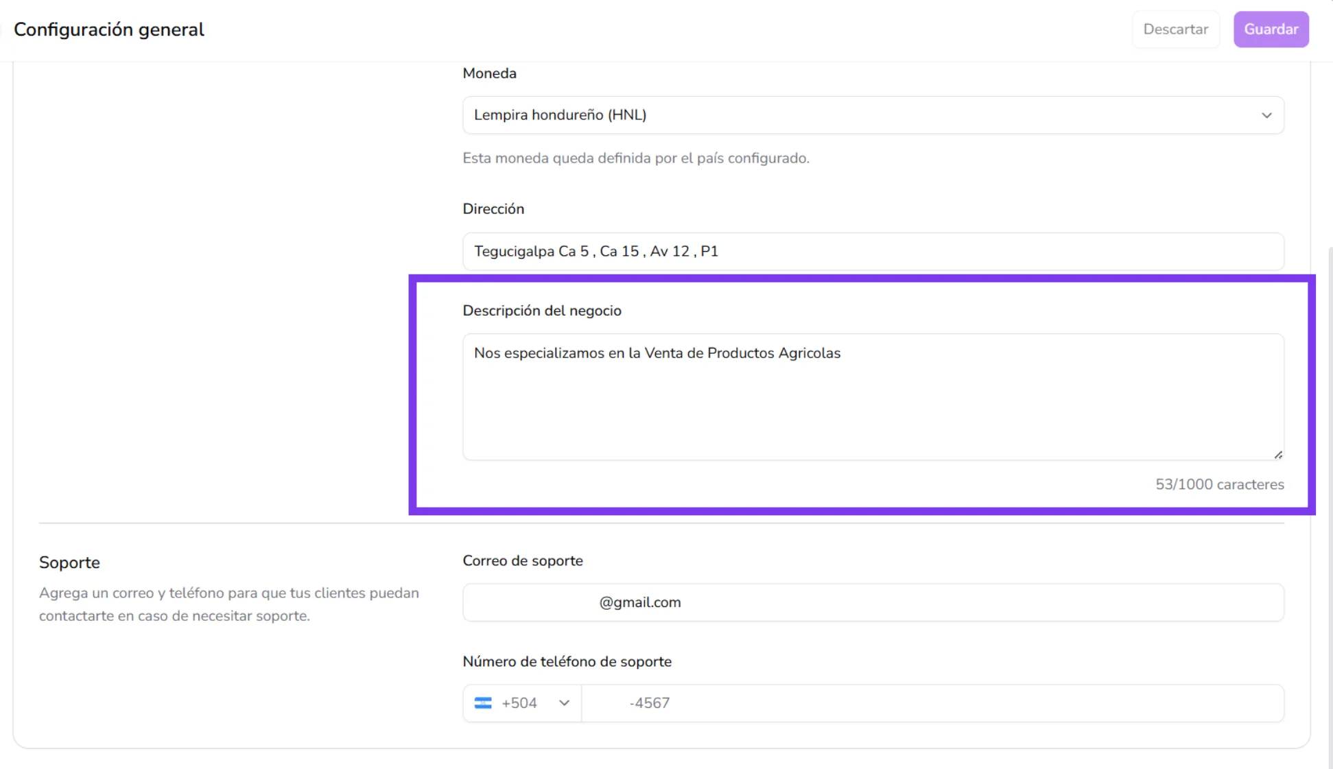Click the Descartar button
The image size is (1333, 769).
[x=1175, y=29]
